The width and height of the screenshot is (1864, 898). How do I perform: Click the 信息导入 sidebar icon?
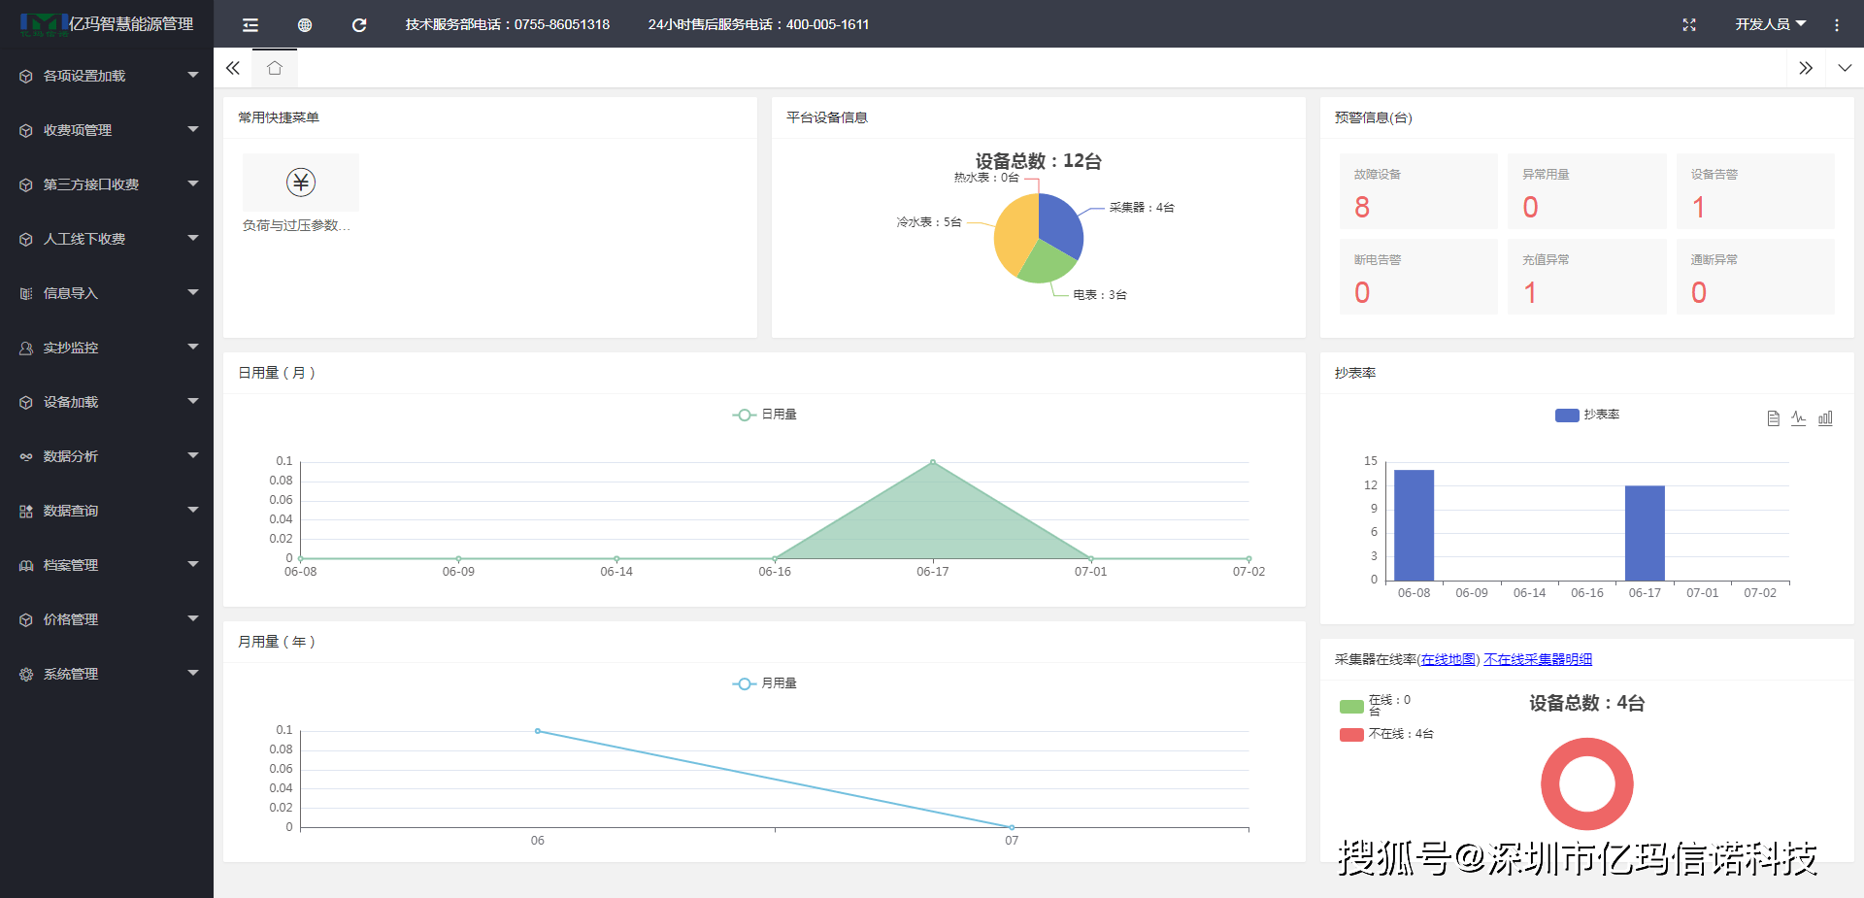click(x=26, y=293)
